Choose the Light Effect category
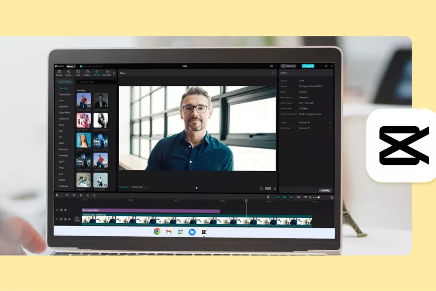 [x=64, y=113]
